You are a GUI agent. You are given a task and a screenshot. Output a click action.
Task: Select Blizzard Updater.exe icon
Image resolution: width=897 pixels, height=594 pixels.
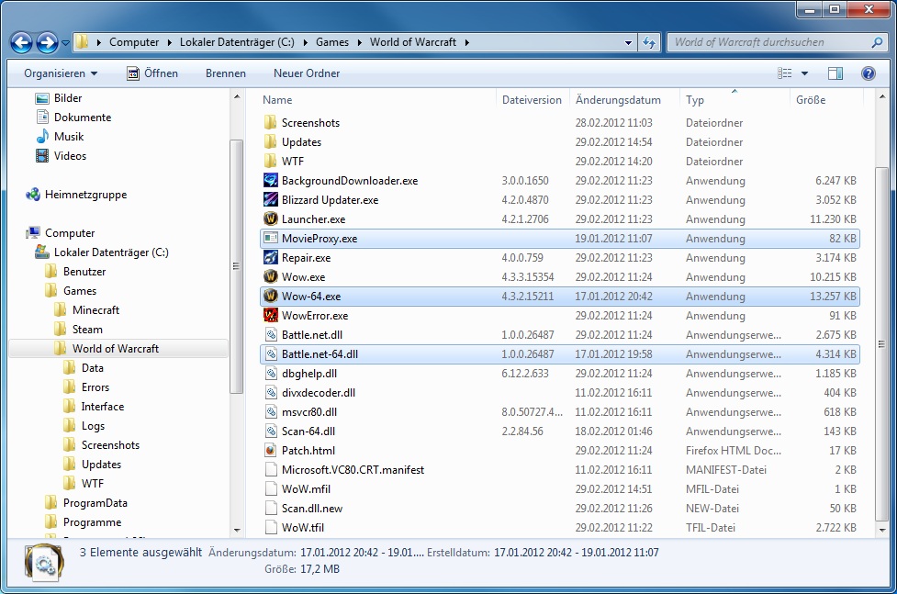point(271,200)
